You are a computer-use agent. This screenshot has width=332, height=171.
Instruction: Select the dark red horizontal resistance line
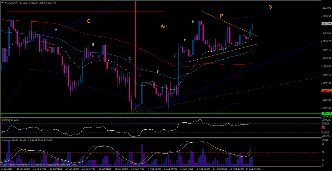pyautogui.click(x=164, y=11)
